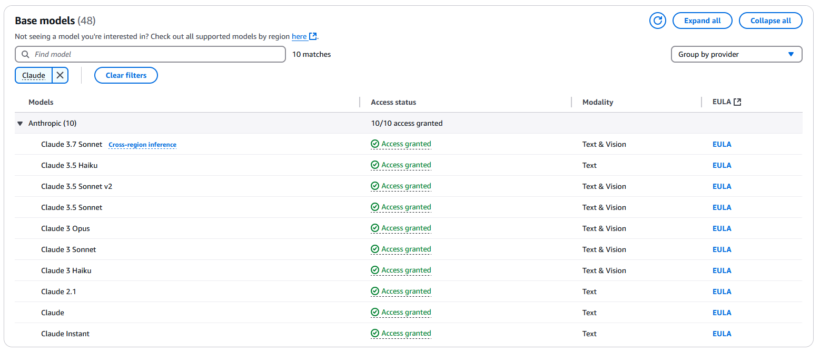Click the Claude 3.7 Sonnet model name
The height and width of the screenshot is (352, 820).
[x=72, y=144]
